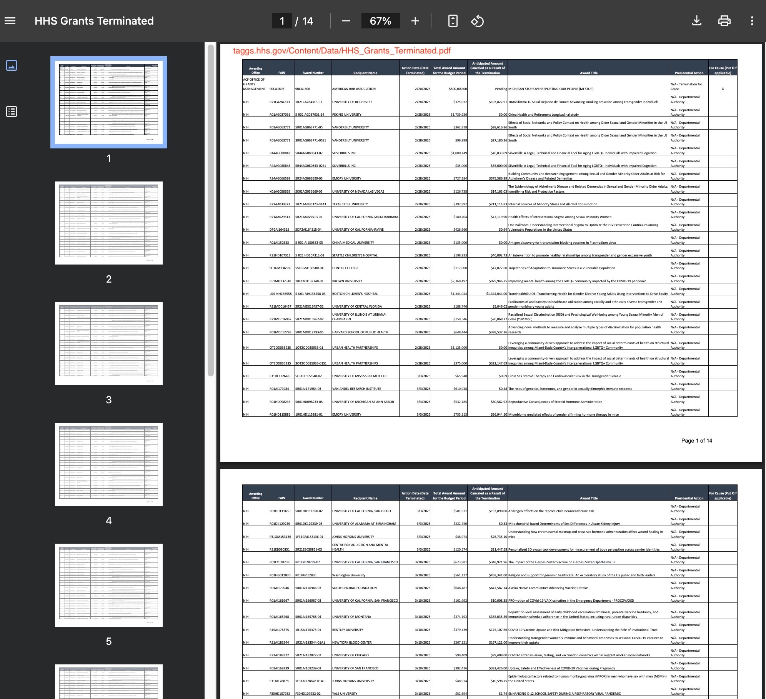Click the HHS Grants Terminated title
The width and height of the screenshot is (766, 699).
point(94,21)
